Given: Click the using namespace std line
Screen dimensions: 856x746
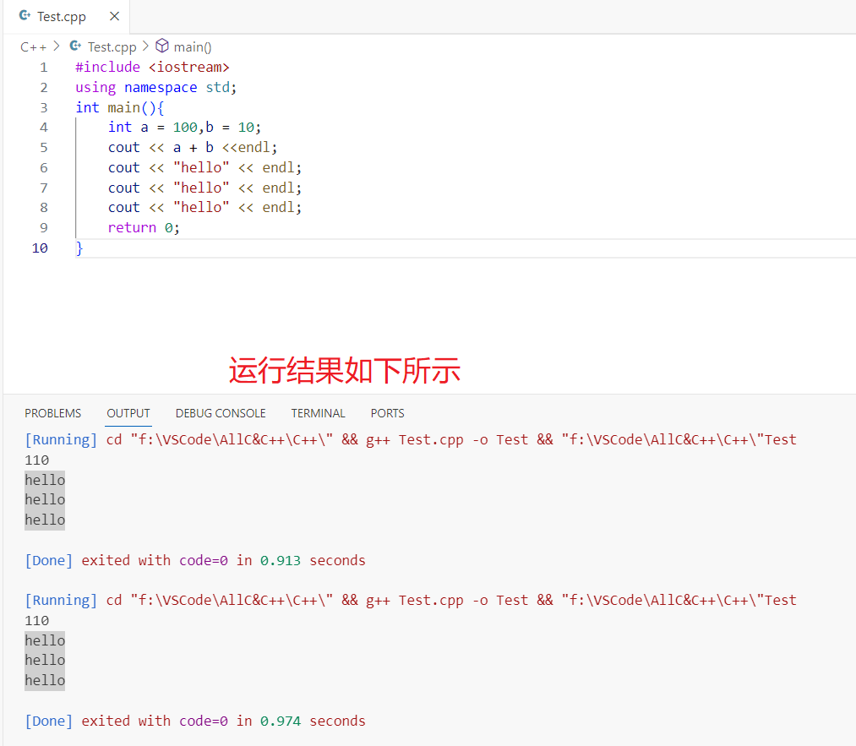Looking at the screenshot, I should point(155,88).
